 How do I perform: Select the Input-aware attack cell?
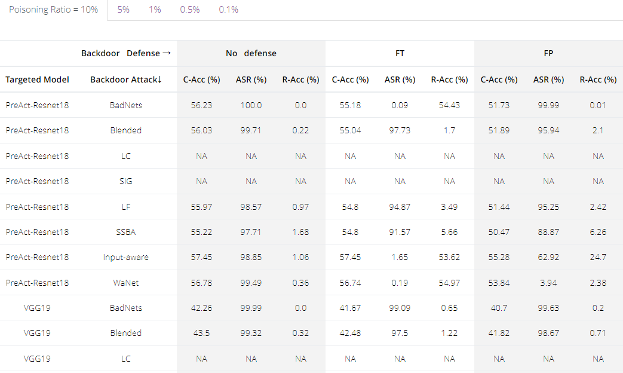126,257
